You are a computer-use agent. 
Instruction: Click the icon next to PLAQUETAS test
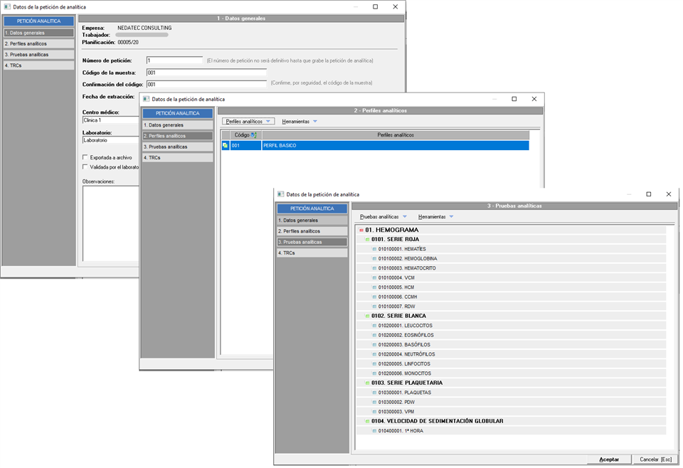(374, 393)
